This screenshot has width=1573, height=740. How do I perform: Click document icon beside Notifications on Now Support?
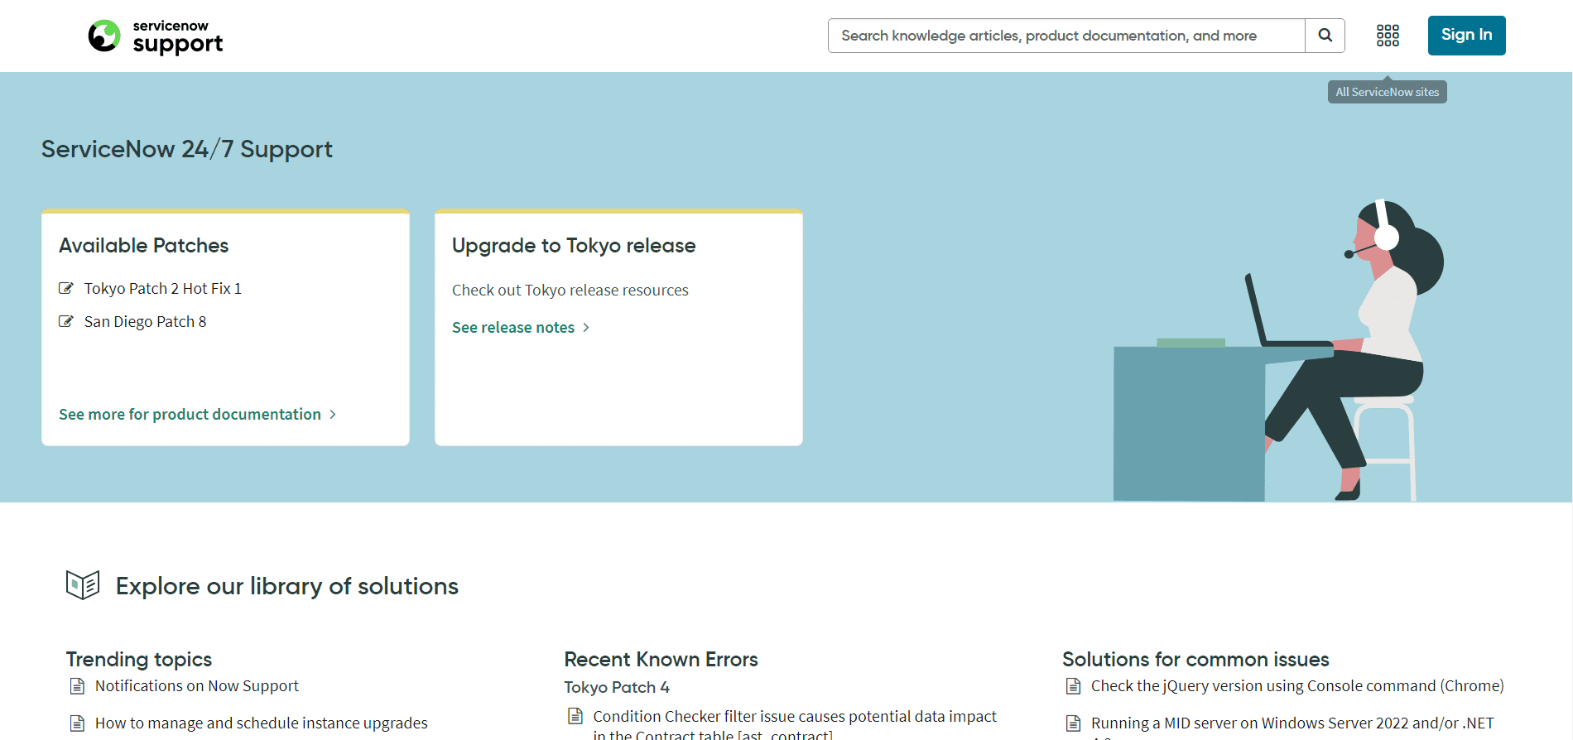(x=77, y=686)
